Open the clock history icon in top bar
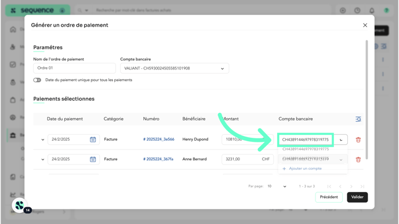Viewport: 399px width, 224px height. click(357, 10)
